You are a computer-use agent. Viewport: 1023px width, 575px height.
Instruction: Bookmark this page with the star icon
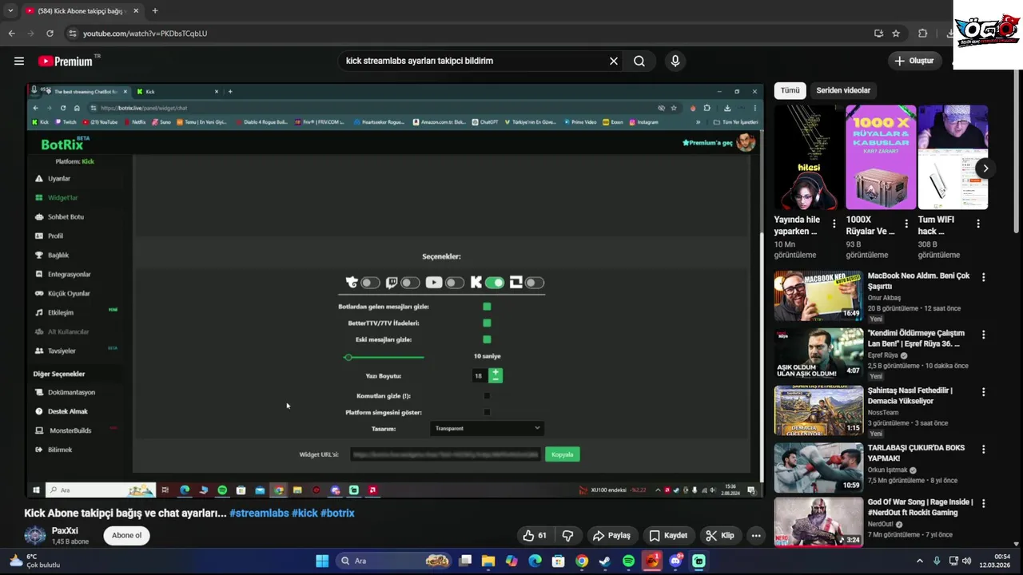(896, 34)
